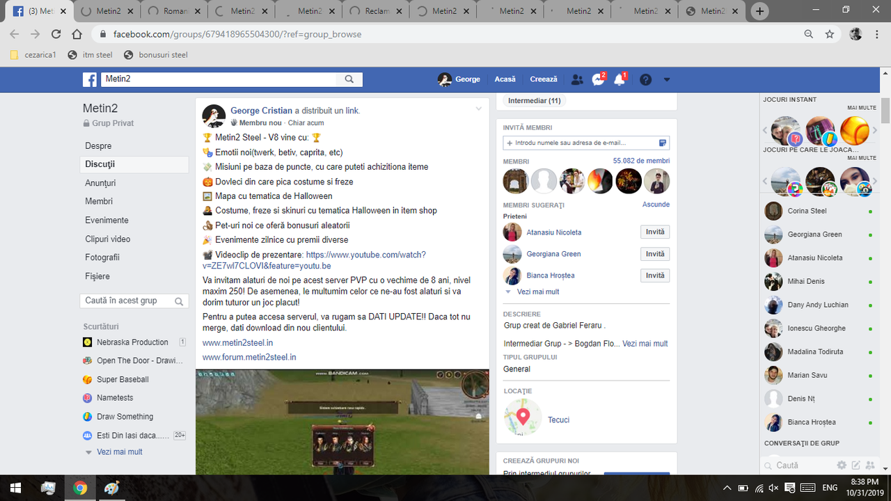The image size is (891, 501).
Task: Open the Fotografii section
Action: [x=102, y=257]
